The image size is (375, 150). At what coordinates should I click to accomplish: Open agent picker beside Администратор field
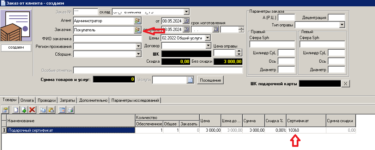tap(137, 21)
